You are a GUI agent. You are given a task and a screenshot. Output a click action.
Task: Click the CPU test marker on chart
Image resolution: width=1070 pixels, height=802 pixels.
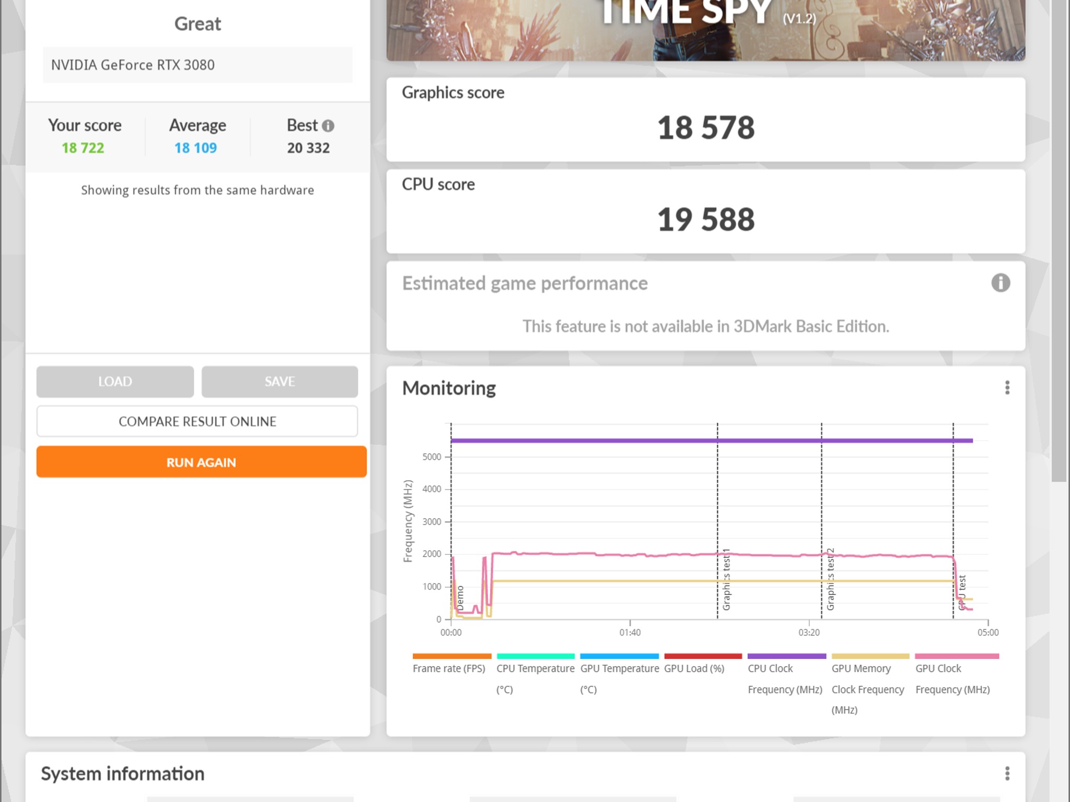[962, 593]
